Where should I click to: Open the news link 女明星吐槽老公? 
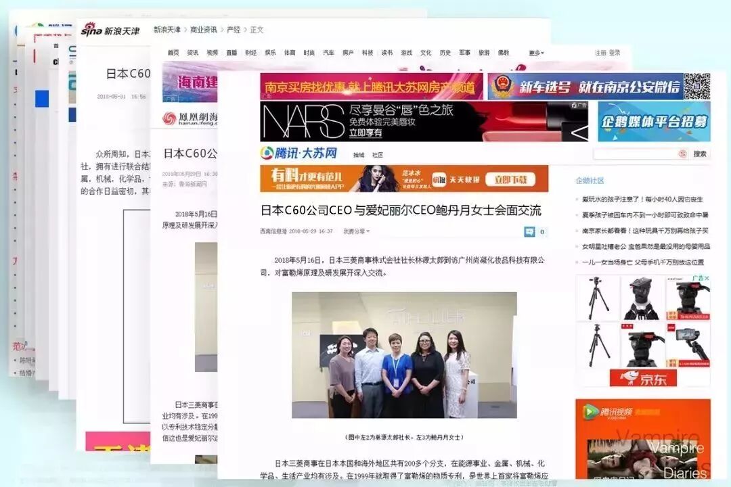[646, 246]
